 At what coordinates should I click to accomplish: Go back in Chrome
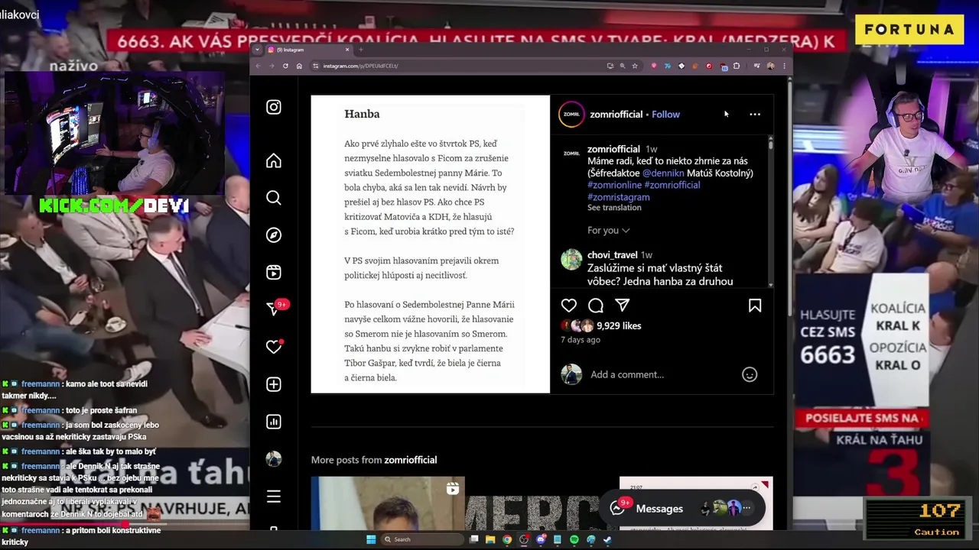click(258, 66)
